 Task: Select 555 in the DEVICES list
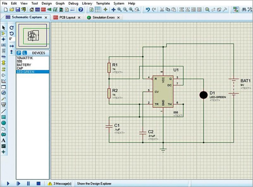tap(19, 61)
